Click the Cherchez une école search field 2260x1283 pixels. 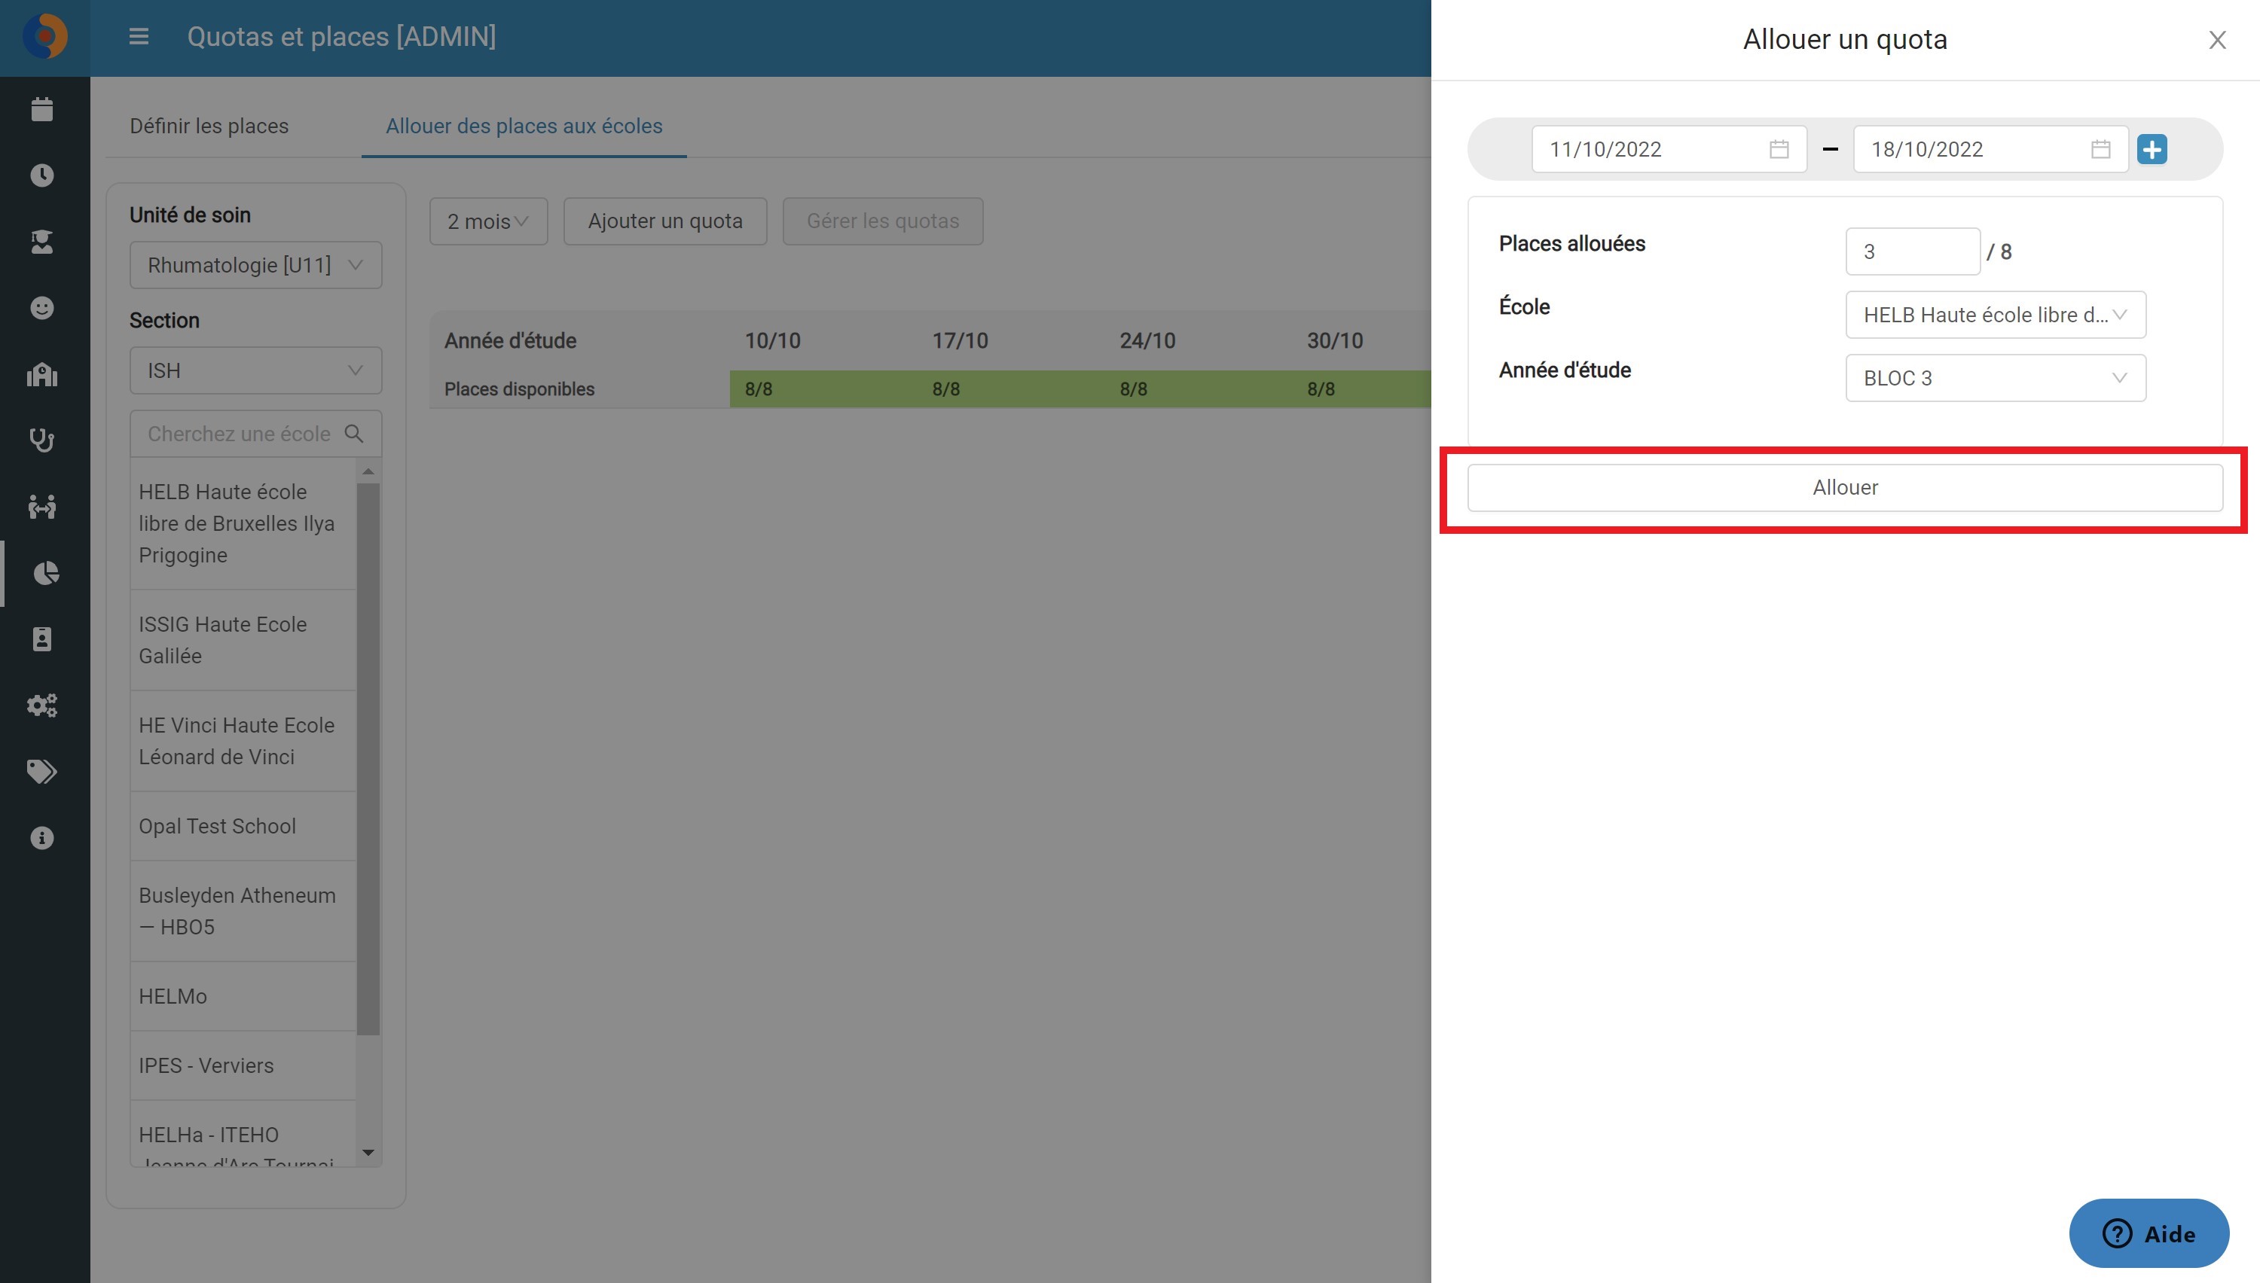(x=255, y=434)
